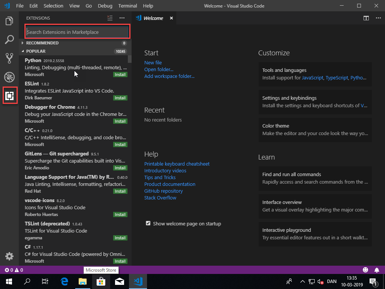385x289 pixels.
Task: Click Visual Studio Code taskbar icon
Action: [x=138, y=281]
